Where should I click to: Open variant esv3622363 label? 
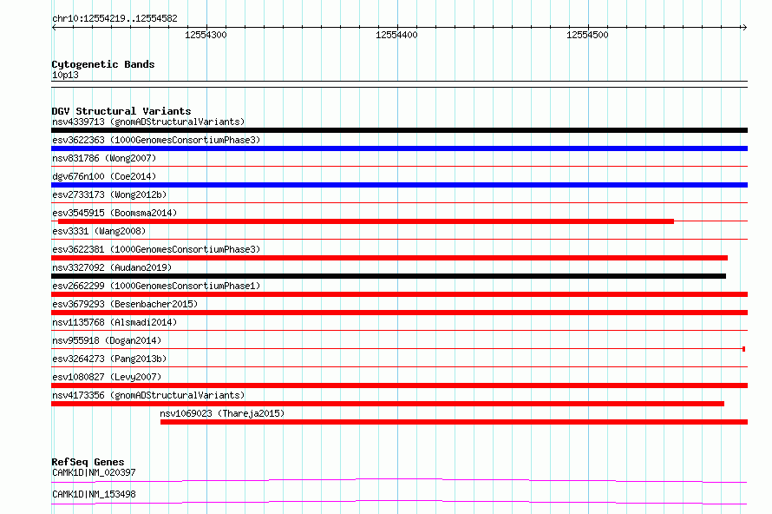pyautogui.click(x=156, y=140)
